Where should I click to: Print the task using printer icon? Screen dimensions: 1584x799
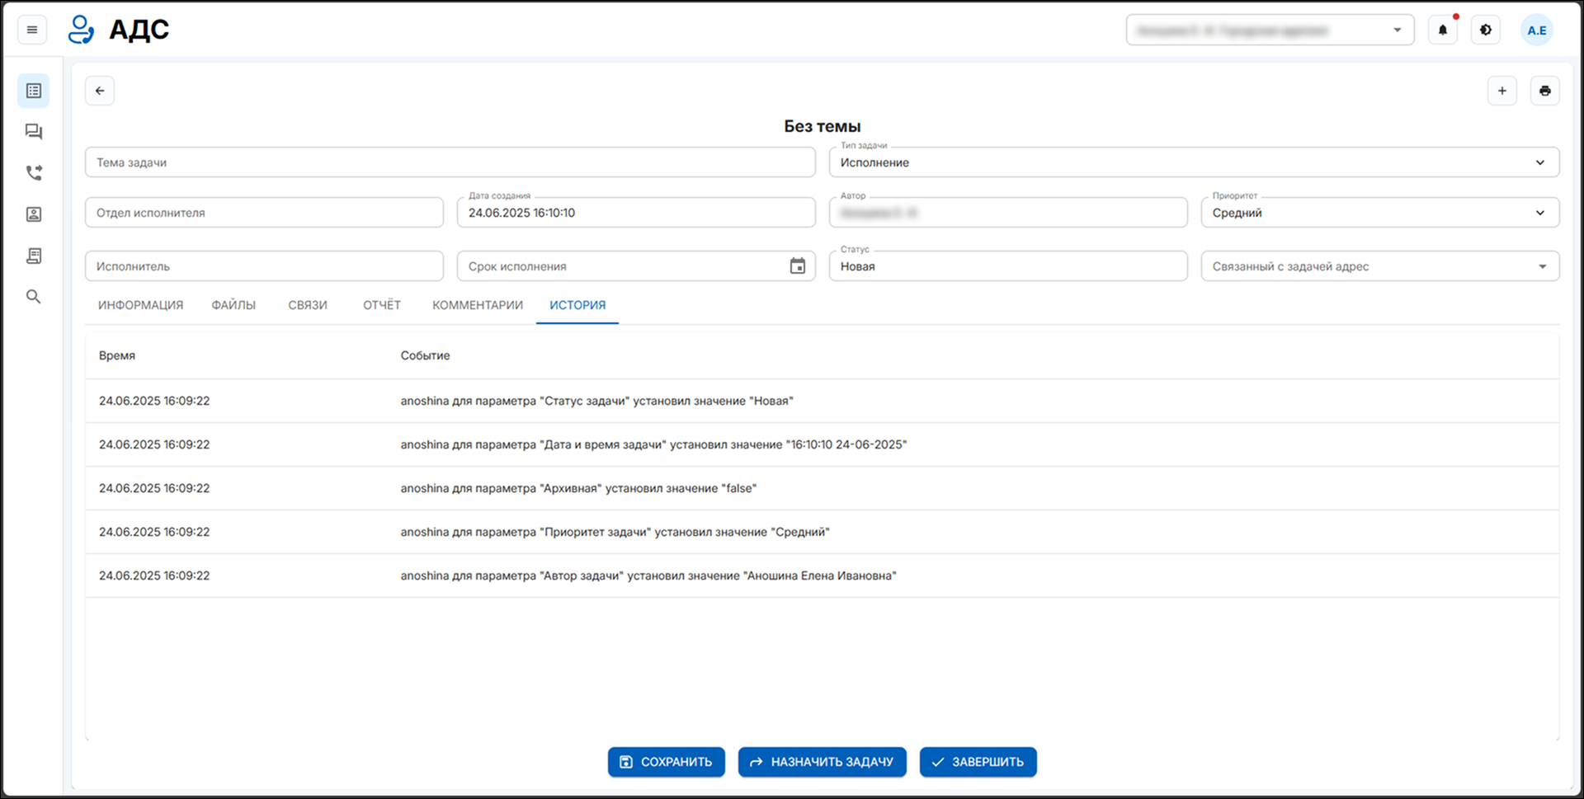click(x=1544, y=91)
